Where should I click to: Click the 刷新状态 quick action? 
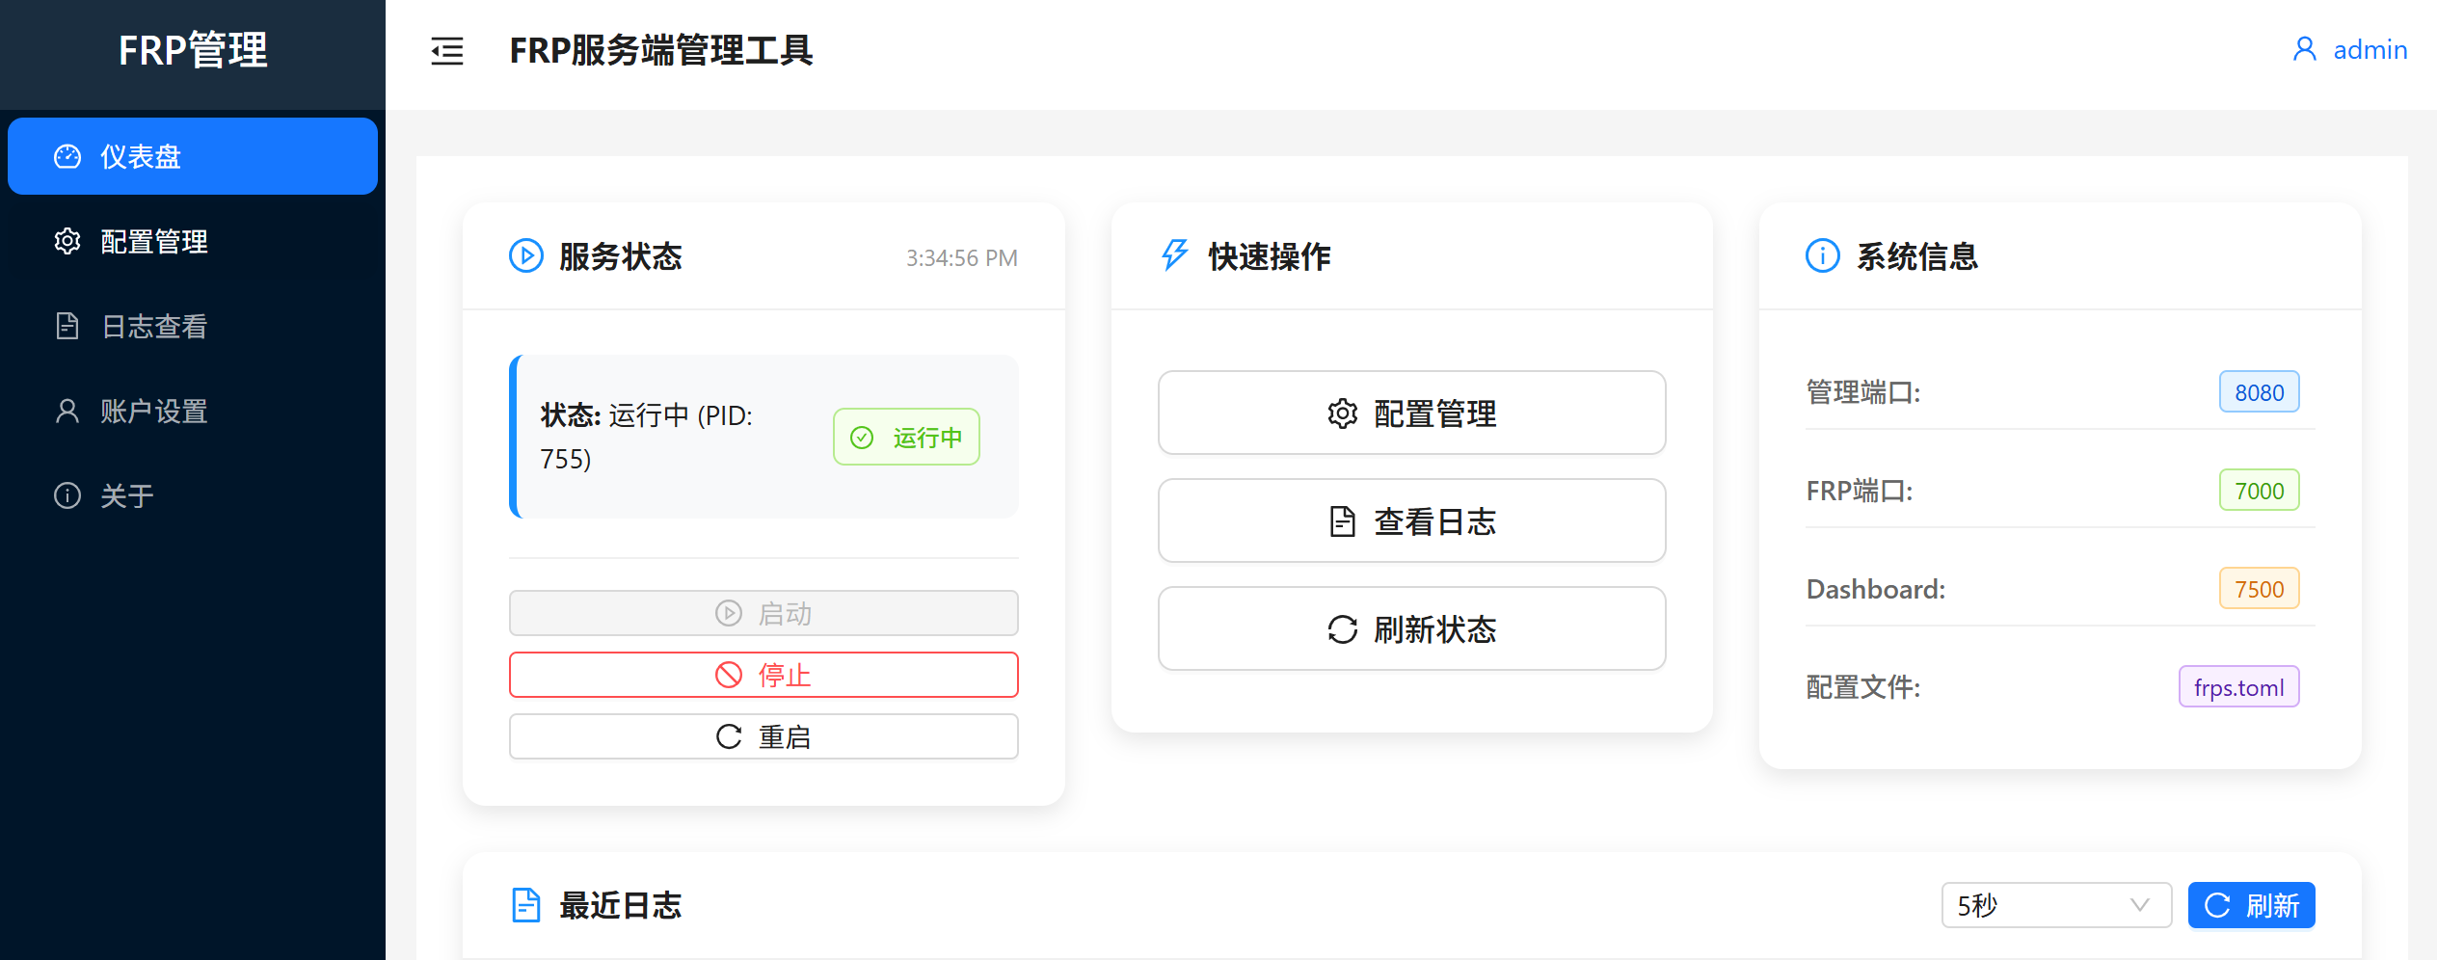click(1410, 628)
